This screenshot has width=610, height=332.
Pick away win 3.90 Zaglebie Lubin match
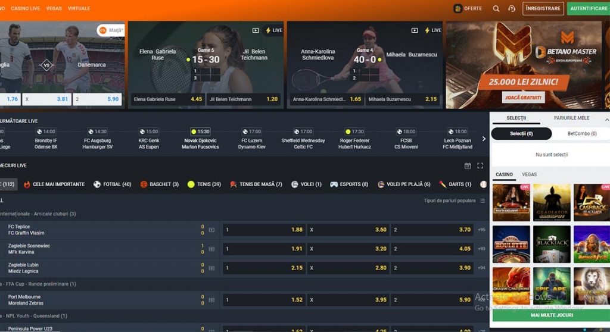point(432,268)
